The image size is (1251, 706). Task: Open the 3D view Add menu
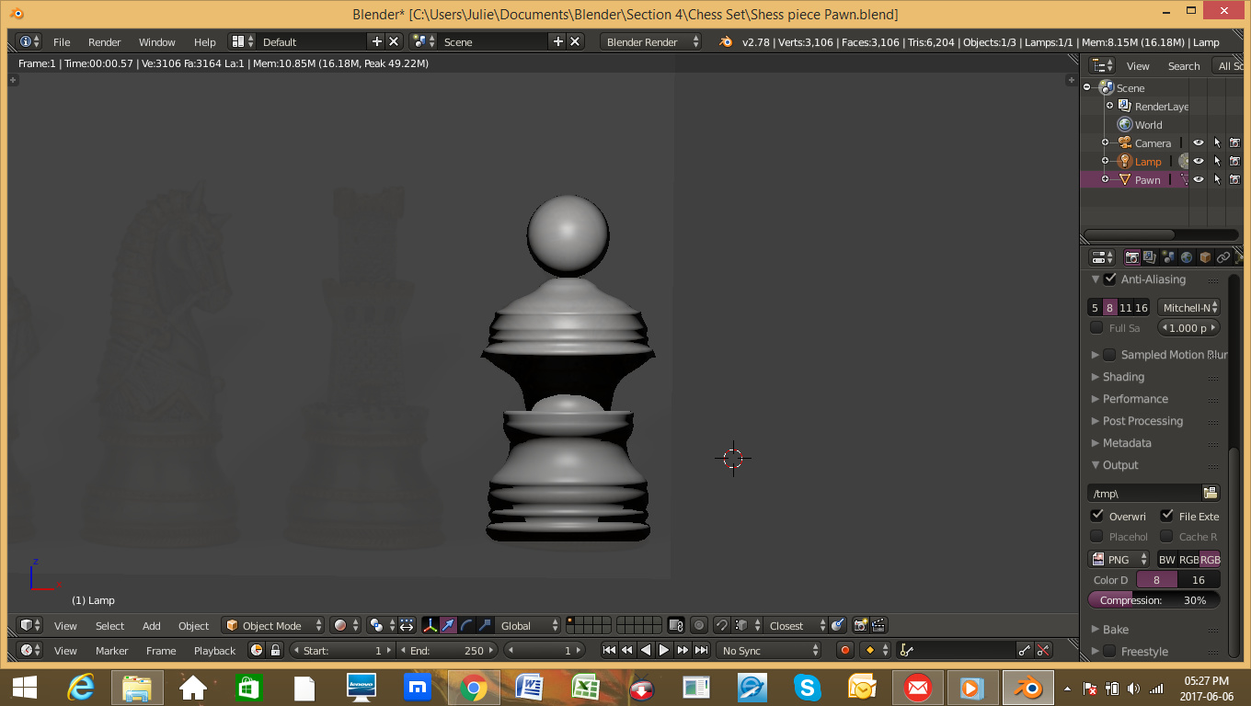(152, 625)
